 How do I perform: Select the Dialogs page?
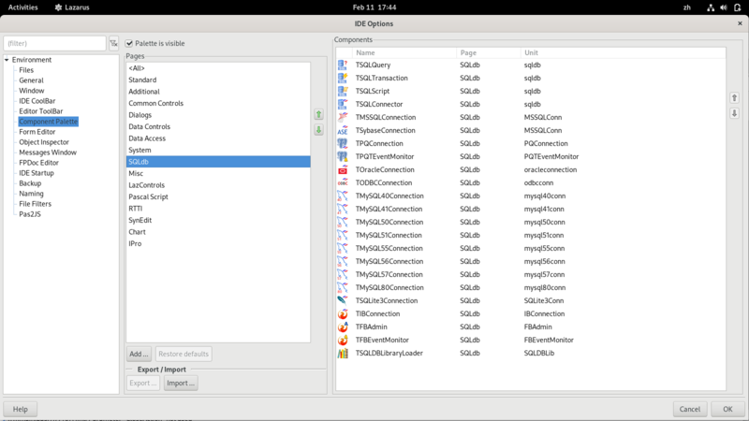pyautogui.click(x=218, y=115)
